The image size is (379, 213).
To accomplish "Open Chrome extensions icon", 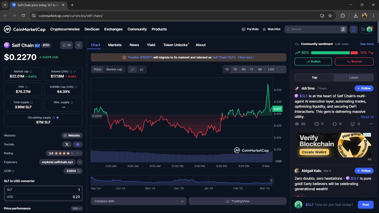I will pos(343,16).
